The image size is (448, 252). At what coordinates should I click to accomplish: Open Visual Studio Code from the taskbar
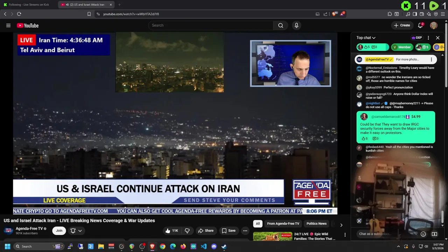[x=204, y=246]
